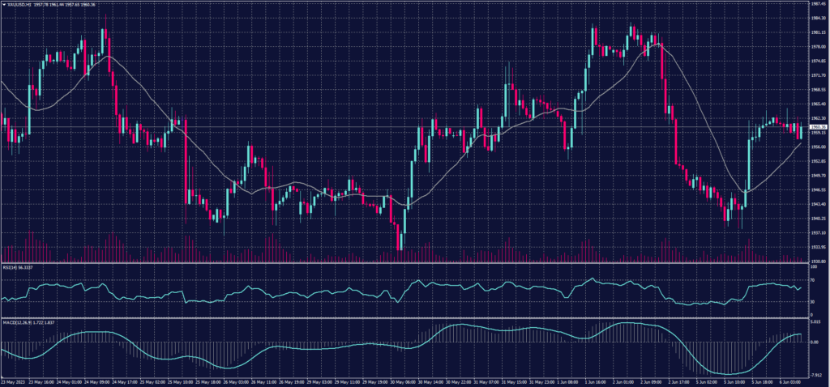Click the 1946.55 price axis label
This screenshot has width=830, height=387.
(x=816, y=189)
